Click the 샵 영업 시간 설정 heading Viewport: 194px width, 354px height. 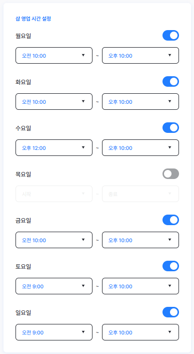pos(33,19)
